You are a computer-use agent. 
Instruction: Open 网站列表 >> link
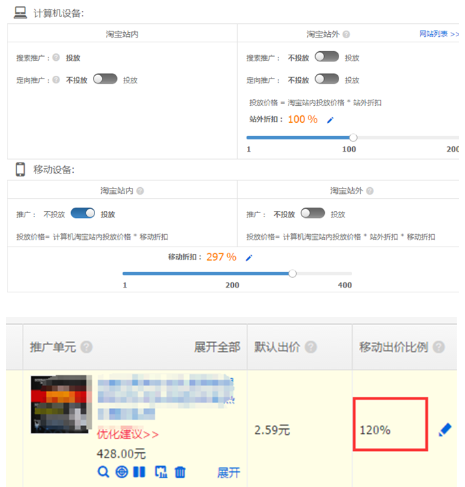click(x=439, y=34)
